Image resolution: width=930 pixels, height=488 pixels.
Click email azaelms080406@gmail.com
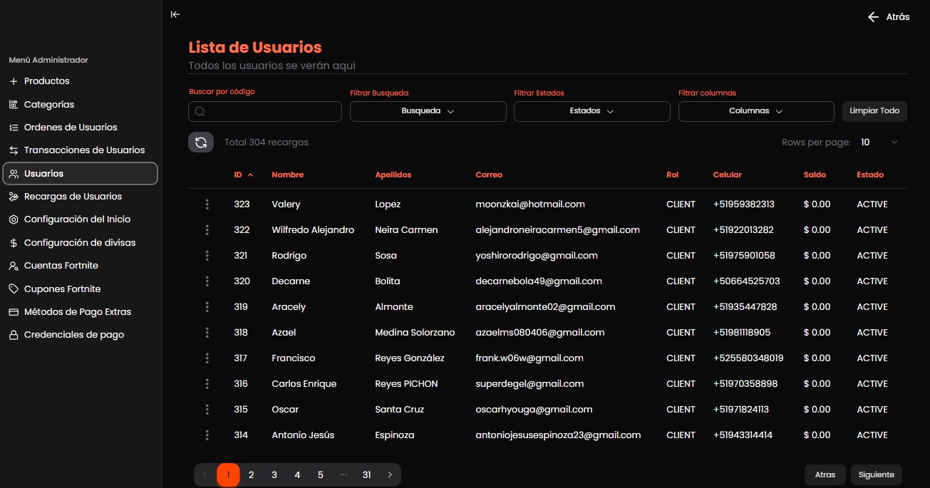coord(540,333)
